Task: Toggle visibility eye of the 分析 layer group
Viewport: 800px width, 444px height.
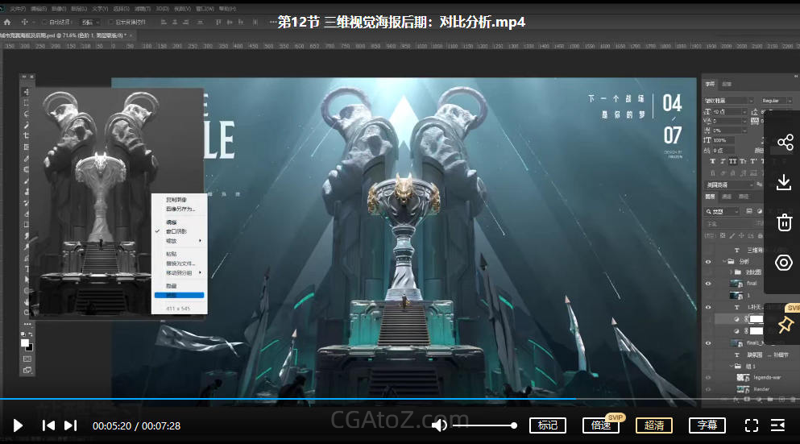Action: 708,262
